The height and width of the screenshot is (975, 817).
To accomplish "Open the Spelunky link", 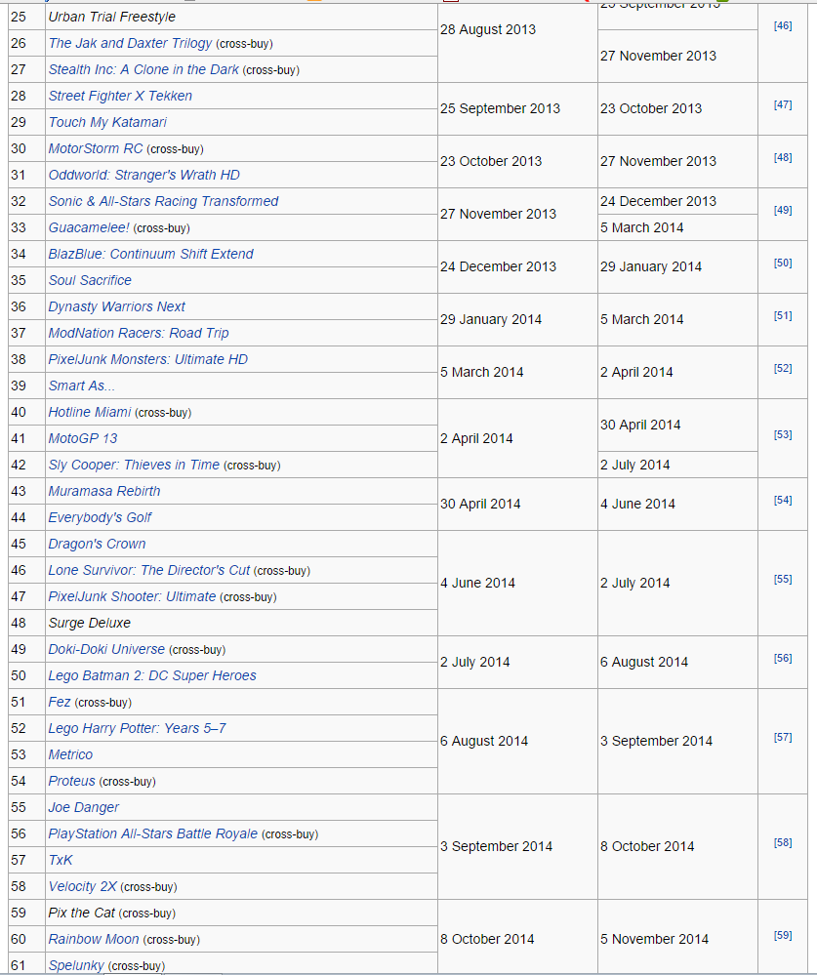I will coord(76,965).
